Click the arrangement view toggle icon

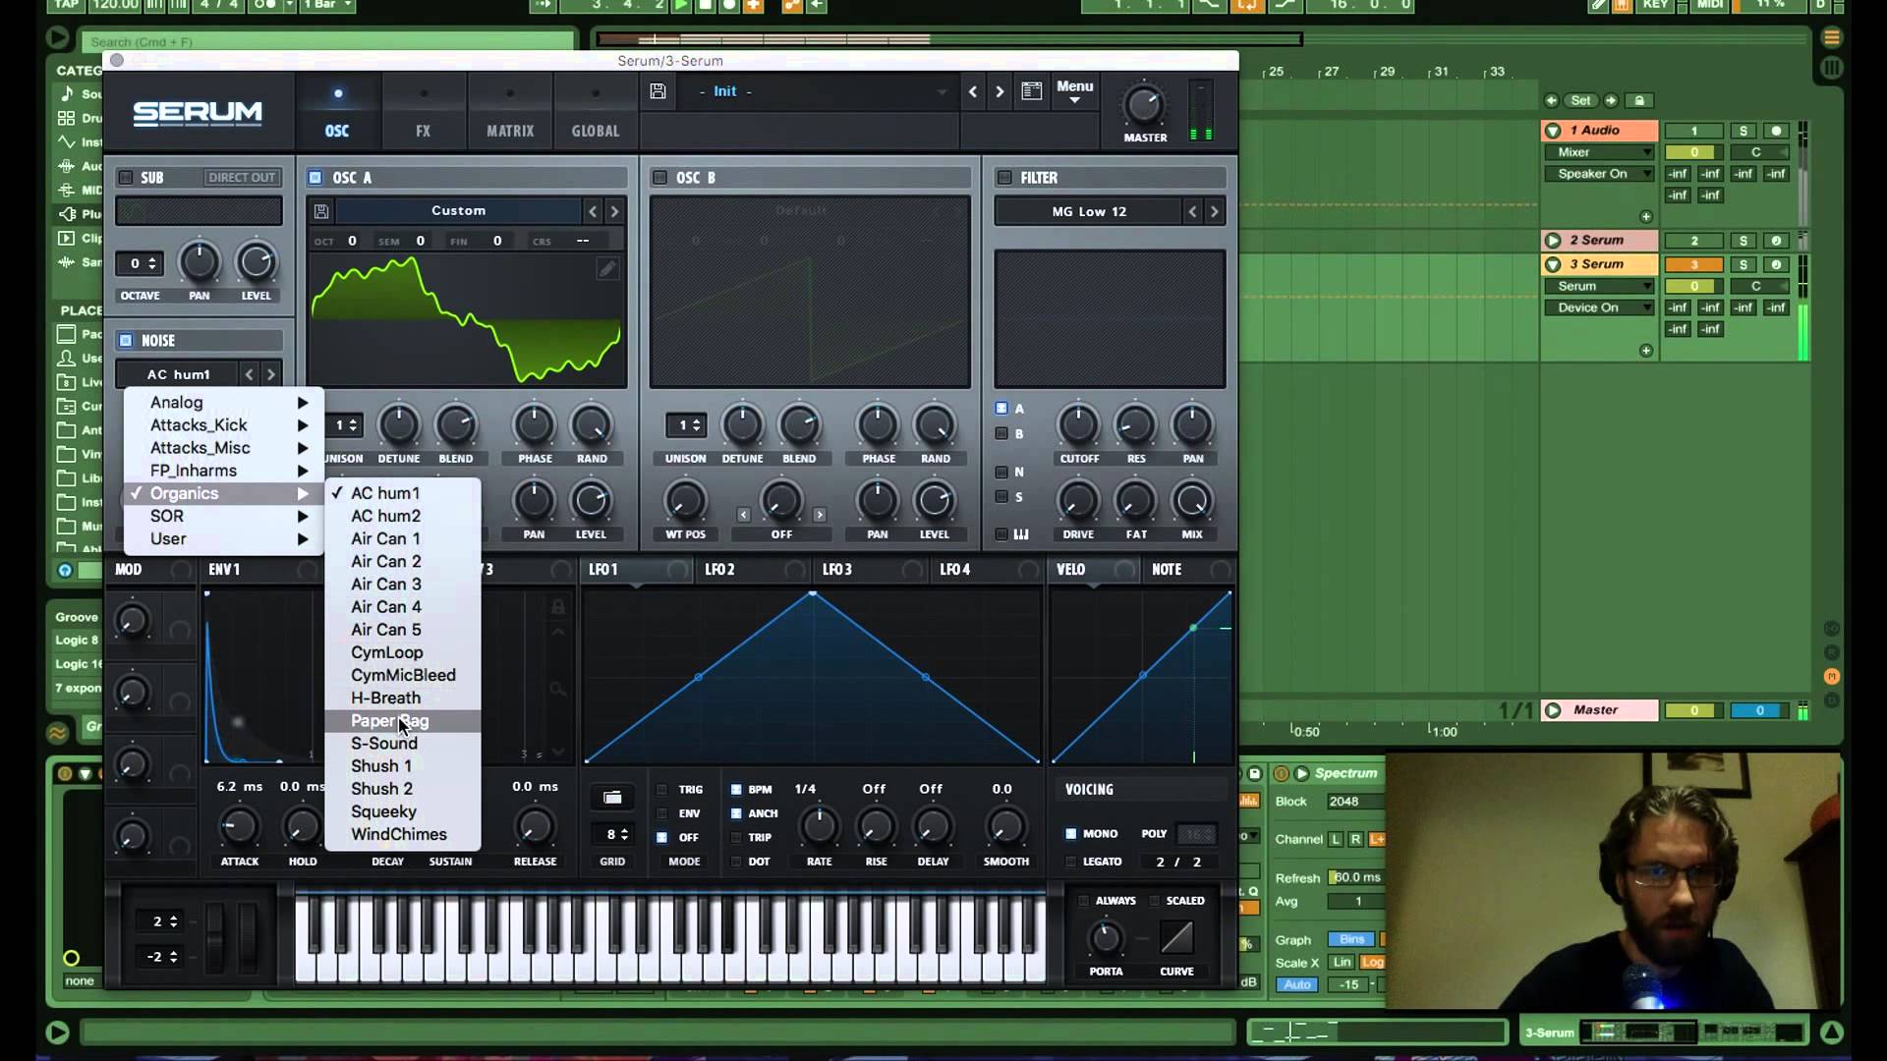coord(1832,37)
